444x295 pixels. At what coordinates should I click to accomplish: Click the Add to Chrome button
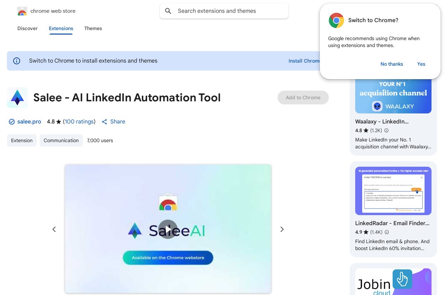click(303, 98)
